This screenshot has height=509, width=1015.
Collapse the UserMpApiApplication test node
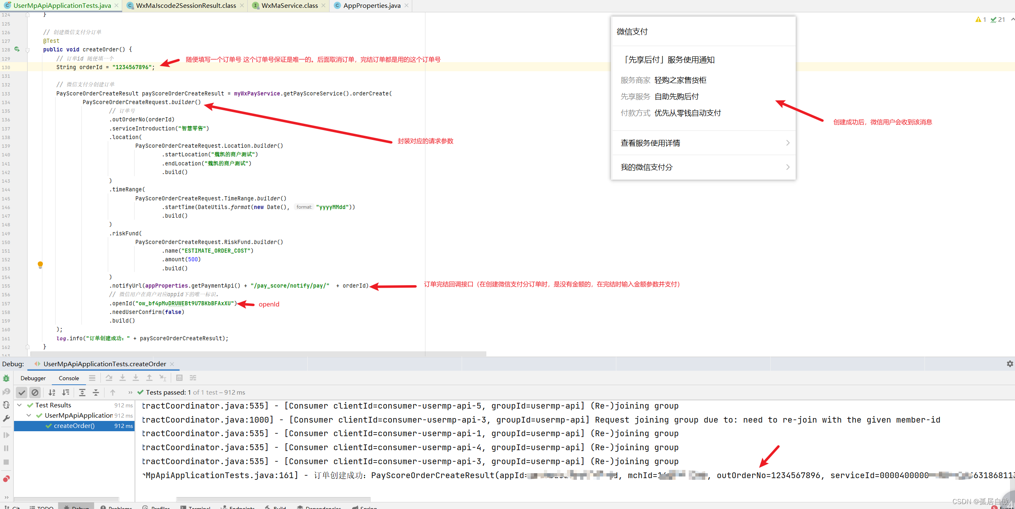(29, 416)
